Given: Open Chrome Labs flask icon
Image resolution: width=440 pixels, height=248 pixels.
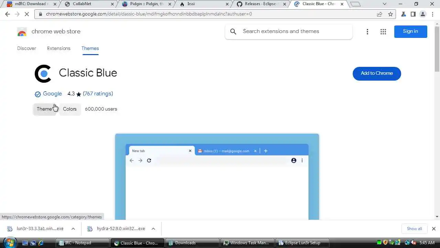Looking at the screenshot, I should click(404, 14).
